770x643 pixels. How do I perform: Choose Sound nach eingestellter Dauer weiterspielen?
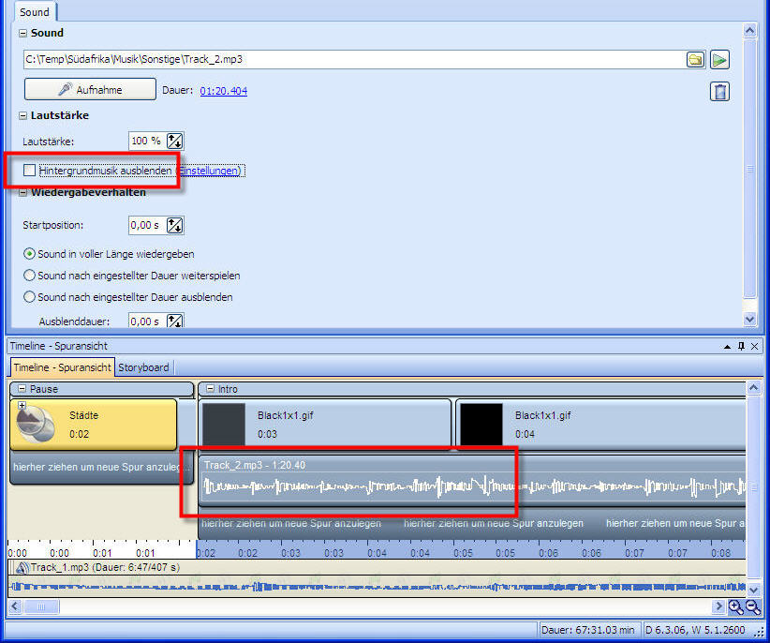click(x=30, y=276)
